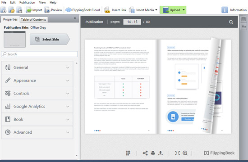Click Insert Link in toolbar
Screen dimensions: 248x162
point(115,10)
